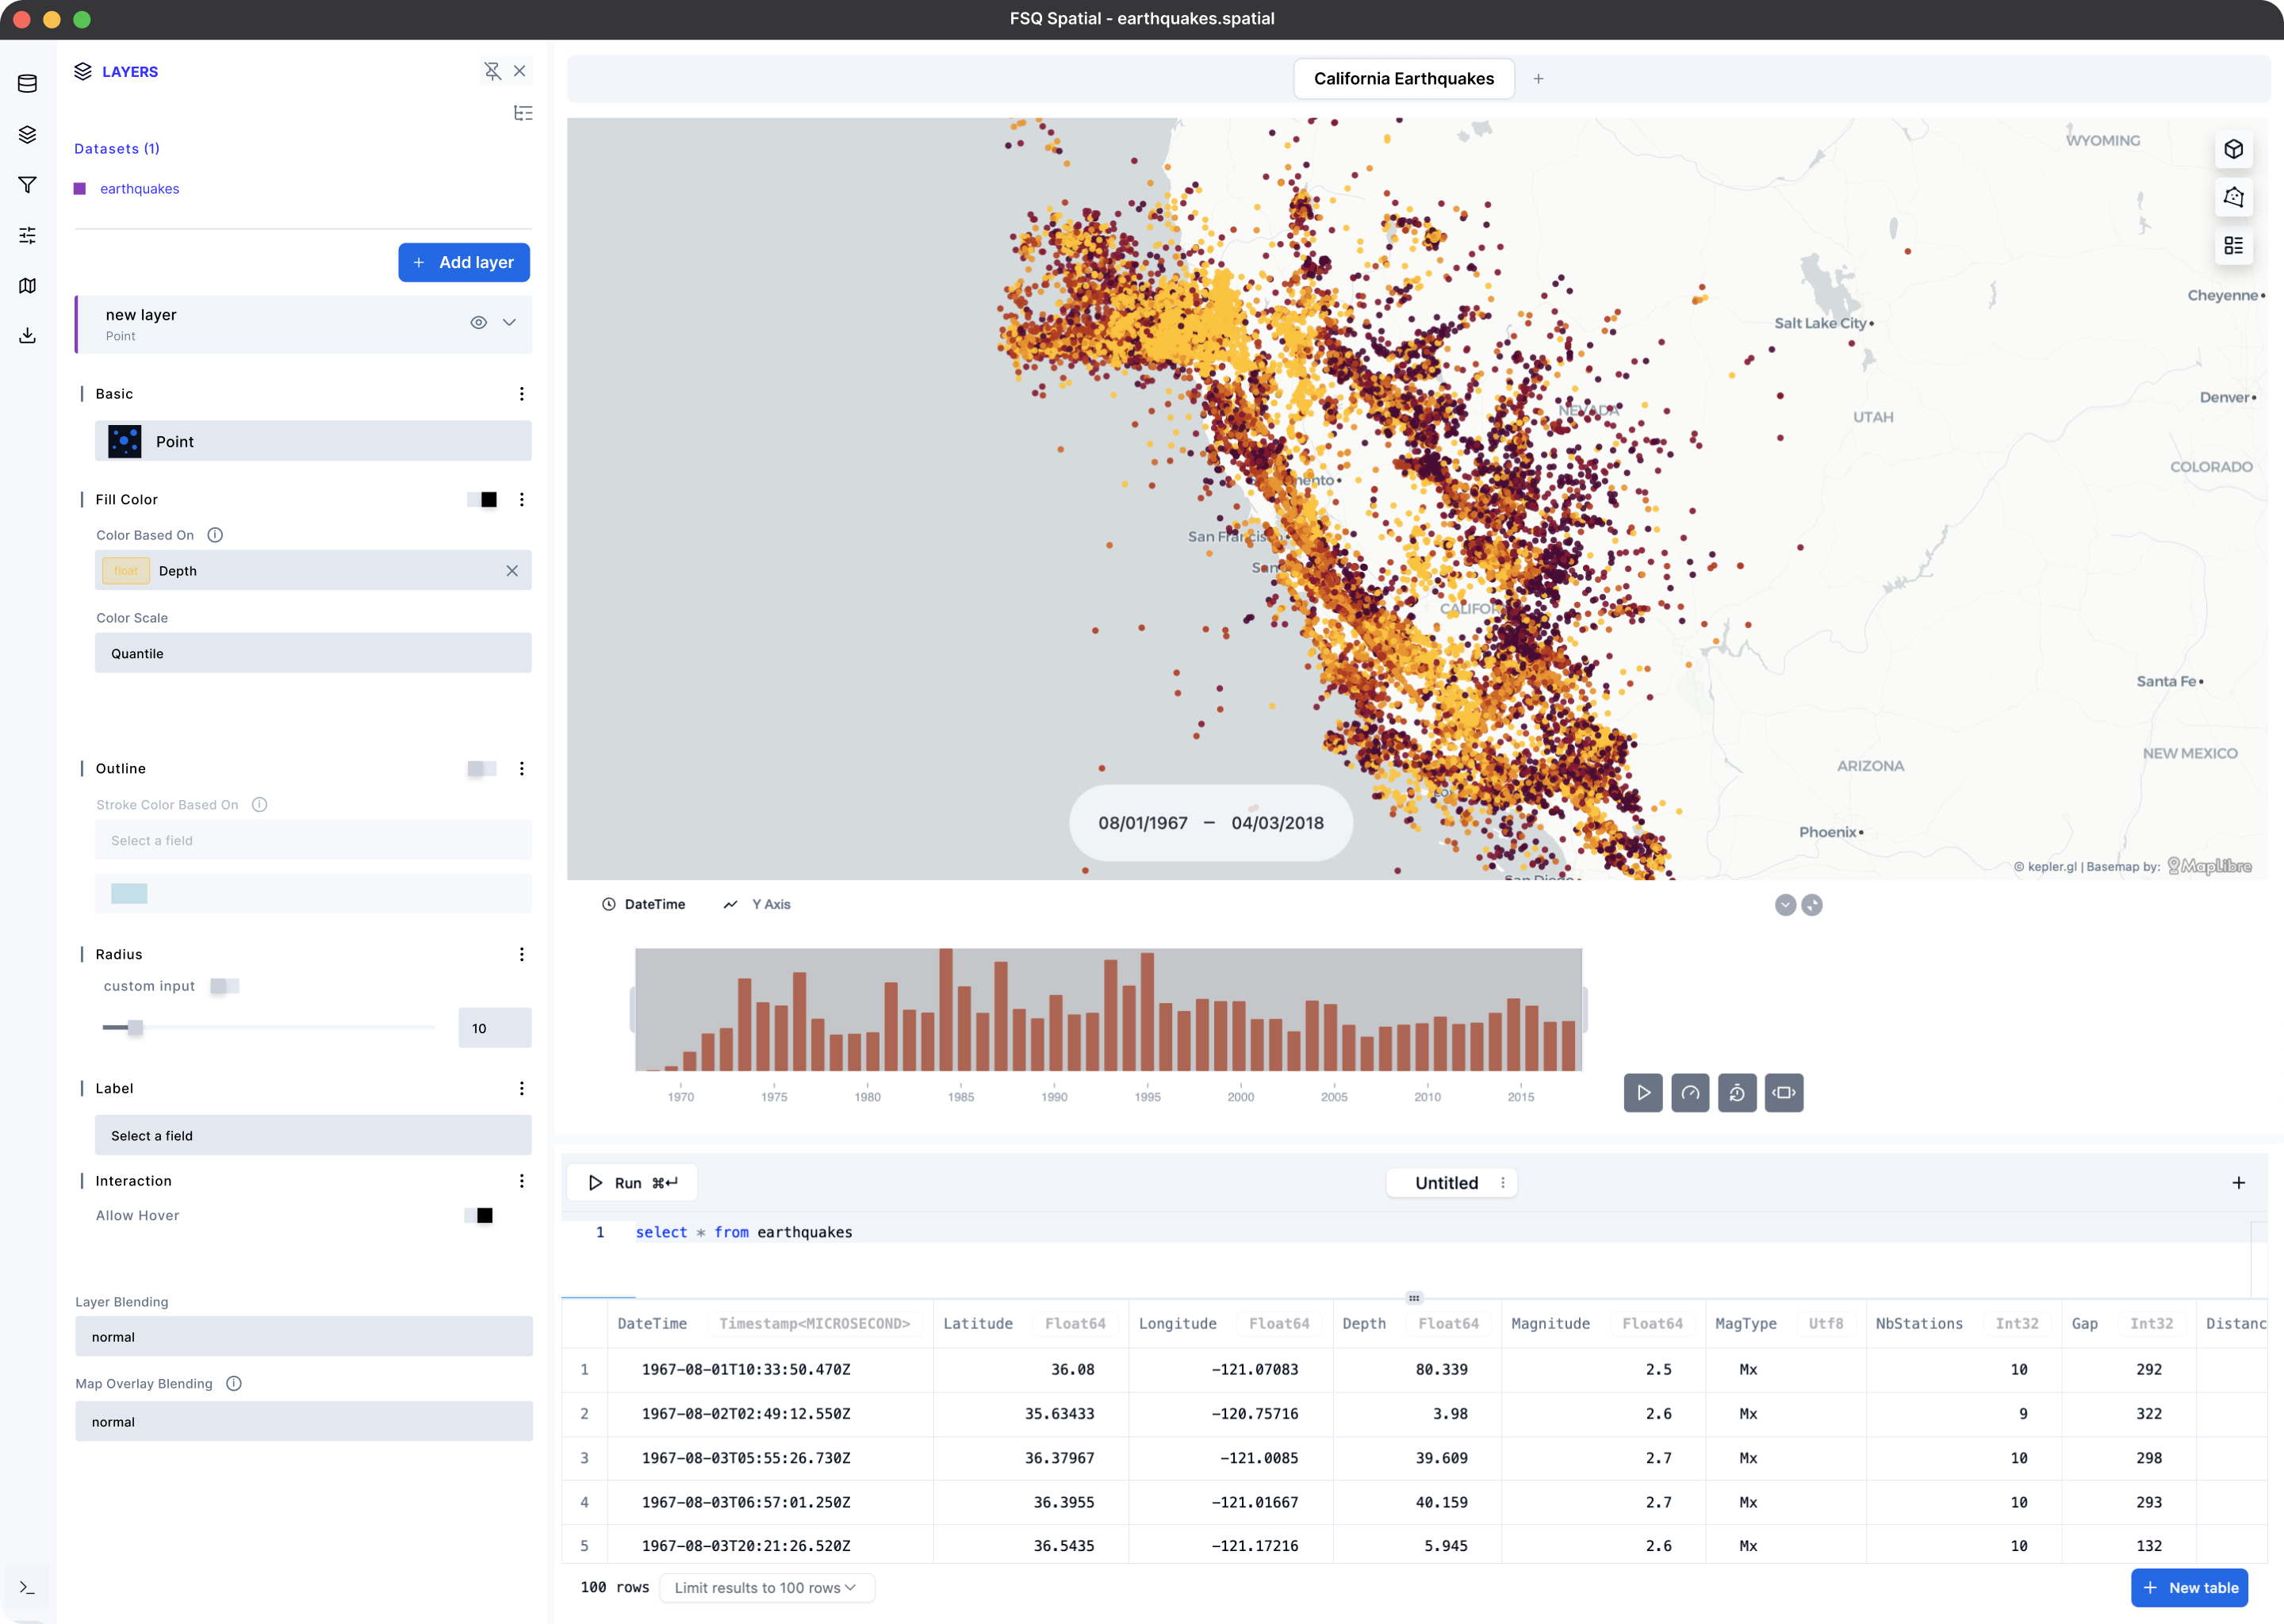Open the Color Scale Quantile dropdown
This screenshot has width=2284, height=1624.
[x=313, y=654]
